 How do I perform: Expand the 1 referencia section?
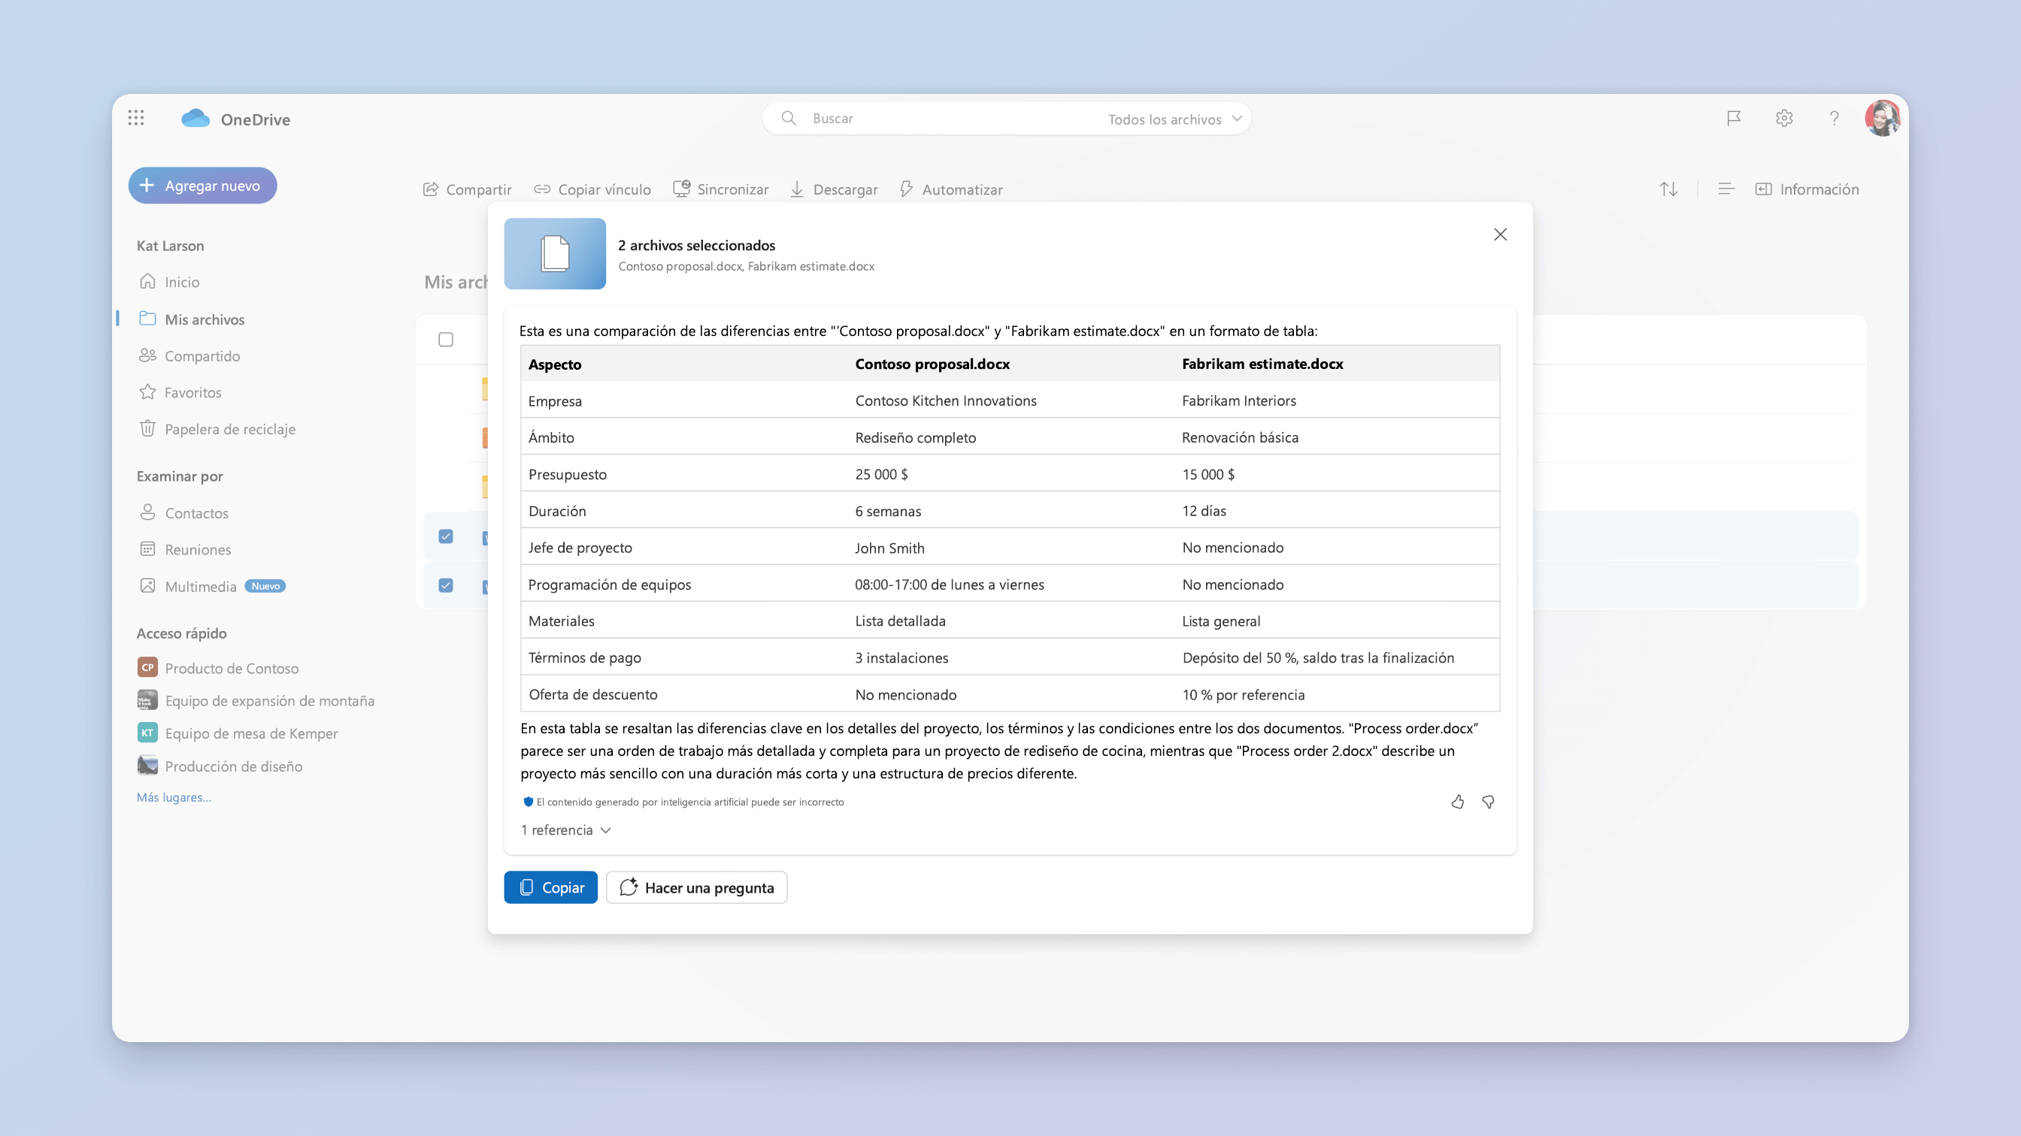565,829
